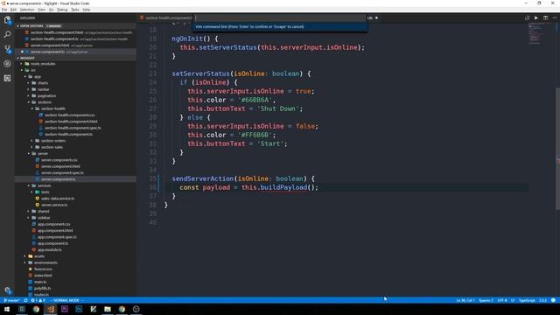Open the View menu
560x315 pixels.
pos(42,10)
